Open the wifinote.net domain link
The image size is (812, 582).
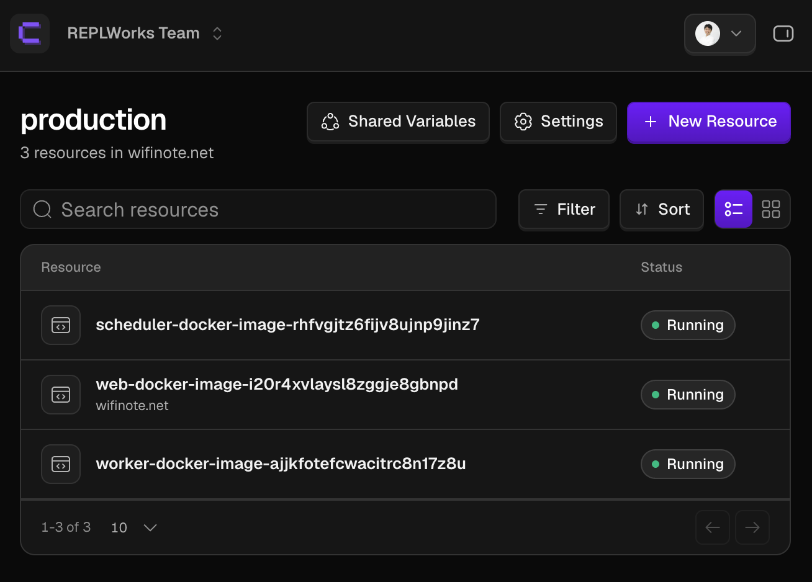132,406
